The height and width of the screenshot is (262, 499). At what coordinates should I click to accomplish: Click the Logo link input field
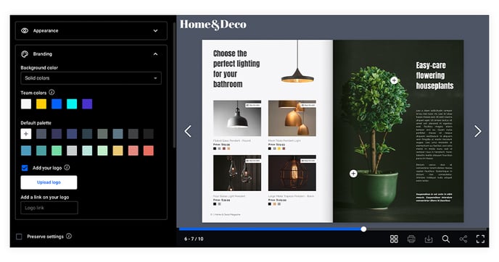pos(49,208)
